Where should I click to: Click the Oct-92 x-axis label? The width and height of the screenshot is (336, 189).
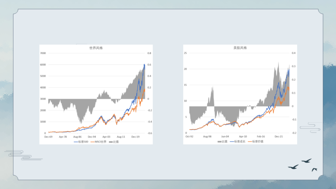coord(190,137)
